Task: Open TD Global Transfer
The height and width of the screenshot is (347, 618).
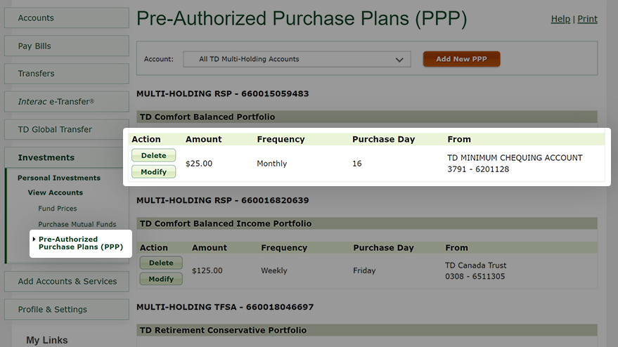Action: (67, 129)
